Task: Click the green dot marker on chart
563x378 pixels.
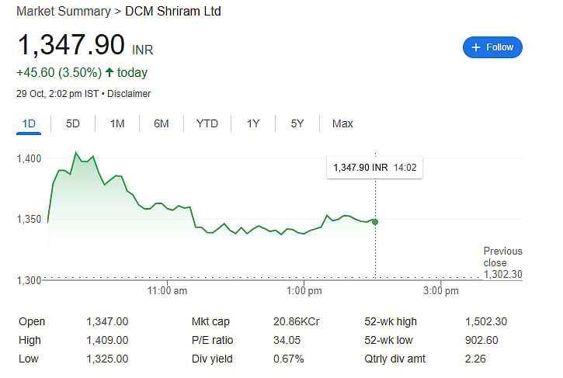Action: point(375,222)
